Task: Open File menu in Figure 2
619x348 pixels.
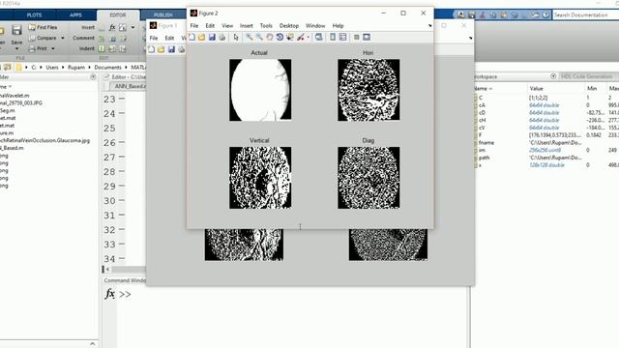Action: [194, 26]
